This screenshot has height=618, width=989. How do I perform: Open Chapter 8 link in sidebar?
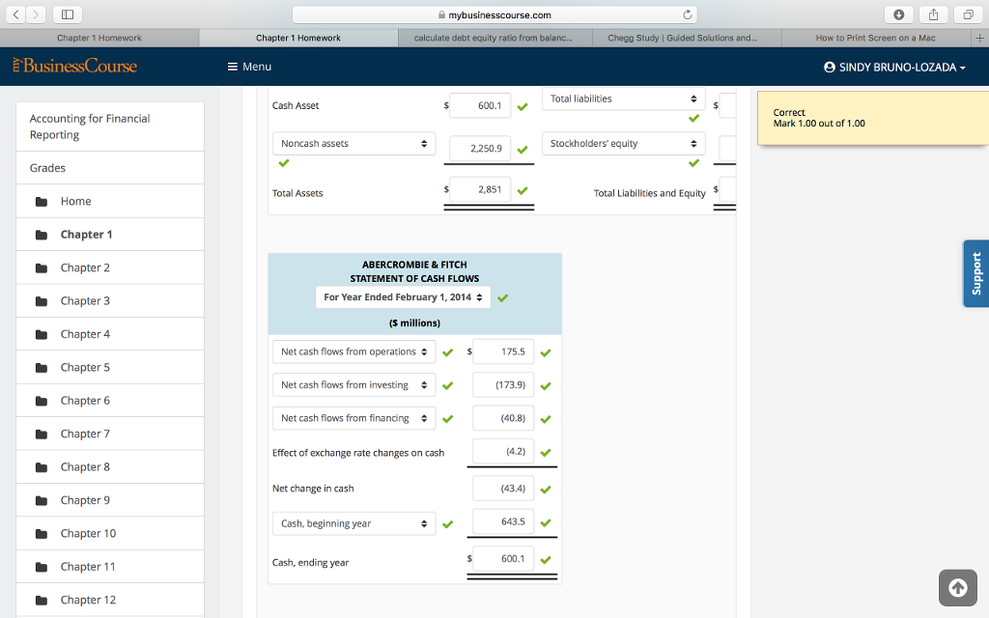coord(85,467)
